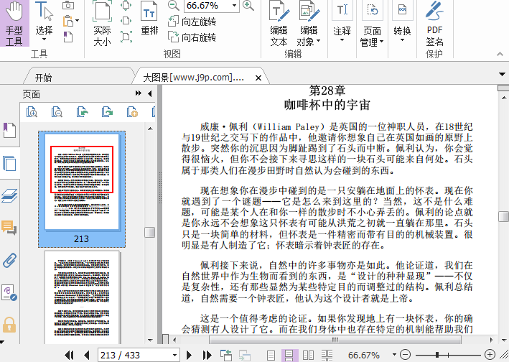The image size is (509, 362).
Task: Click the 重排 reflow button
Action: 149,18
